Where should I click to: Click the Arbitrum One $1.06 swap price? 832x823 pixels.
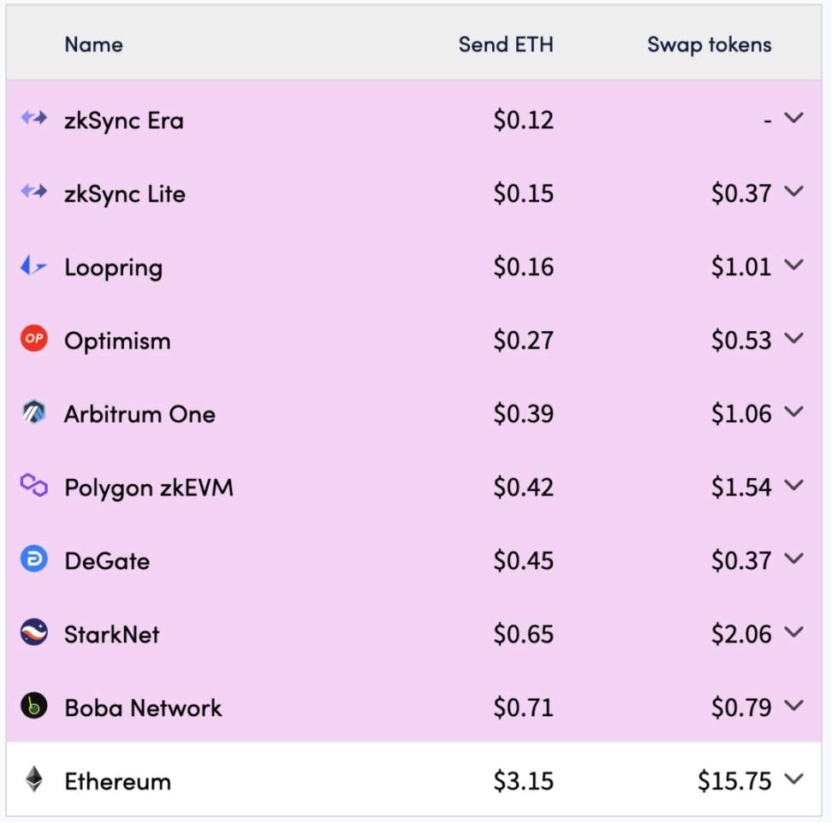[741, 413]
